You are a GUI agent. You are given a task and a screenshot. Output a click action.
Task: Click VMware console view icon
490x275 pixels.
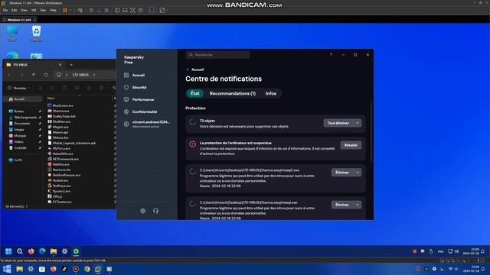pyautogui.click(x=152, y=10)
